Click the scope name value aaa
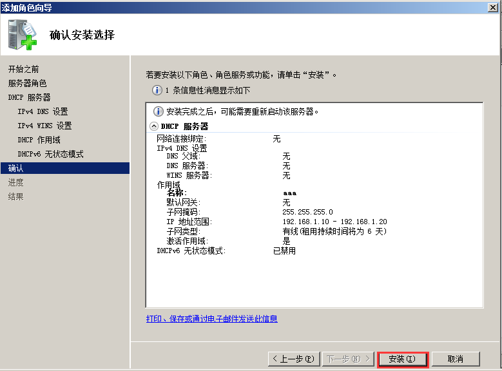The width and height of the screenshot is (502, 371). [290, 193]
